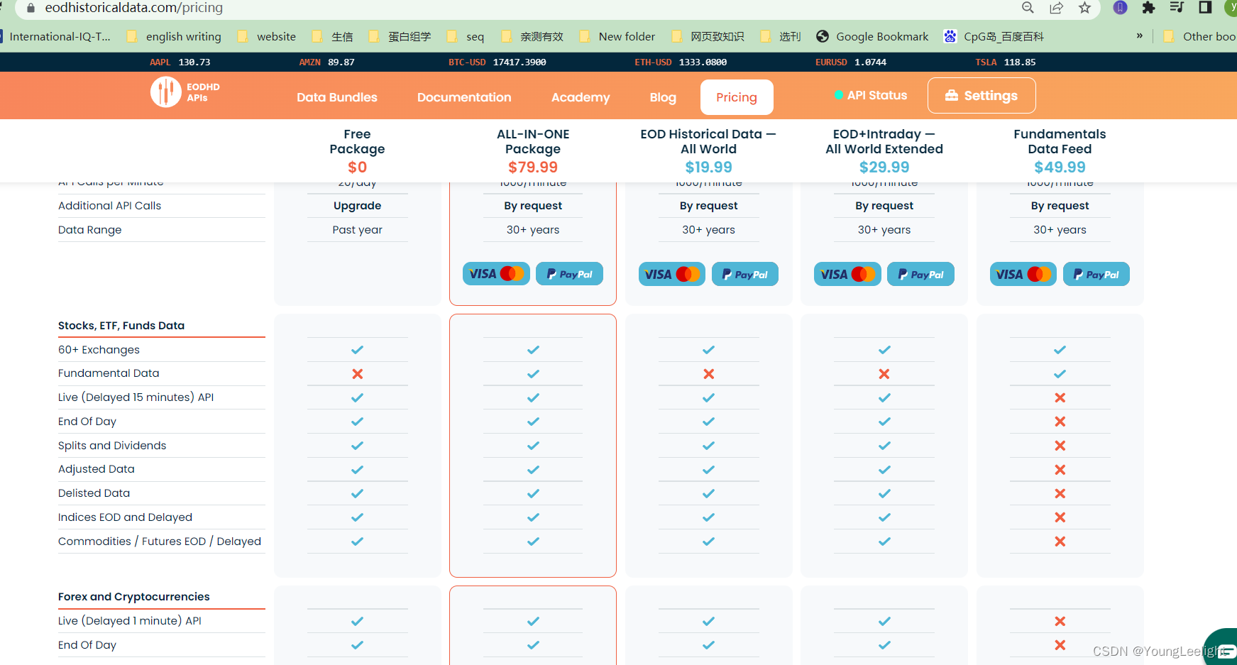This screenshot has width=1237, height=665.
Task: Pay Fundamentals Data Feed with Visa/Mastercard
Action: click(x=1023, y=274)
